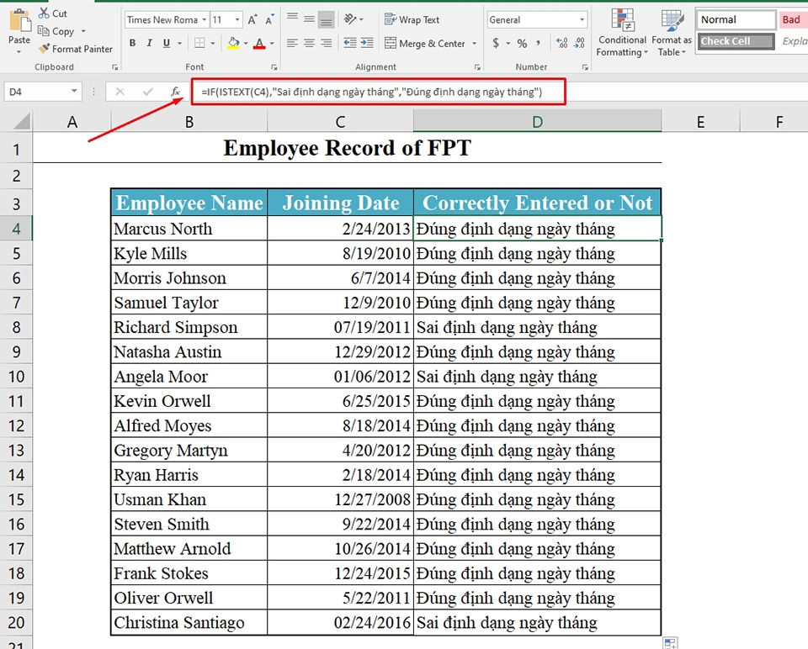Apply the Check Cell style
This screenshot has height=649, width=808.
[x=734, y=40]
